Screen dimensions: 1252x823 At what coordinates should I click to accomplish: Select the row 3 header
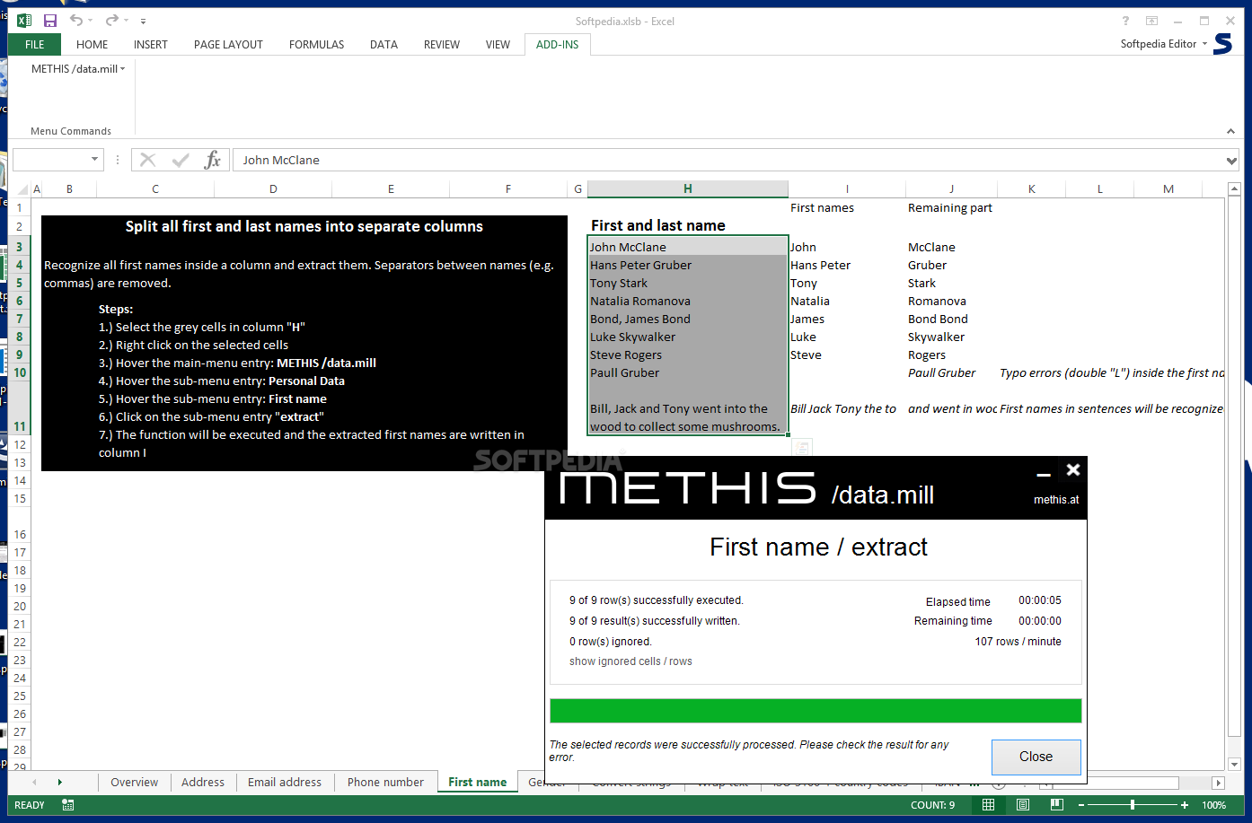pyautogui.click(x=19, y=247)
